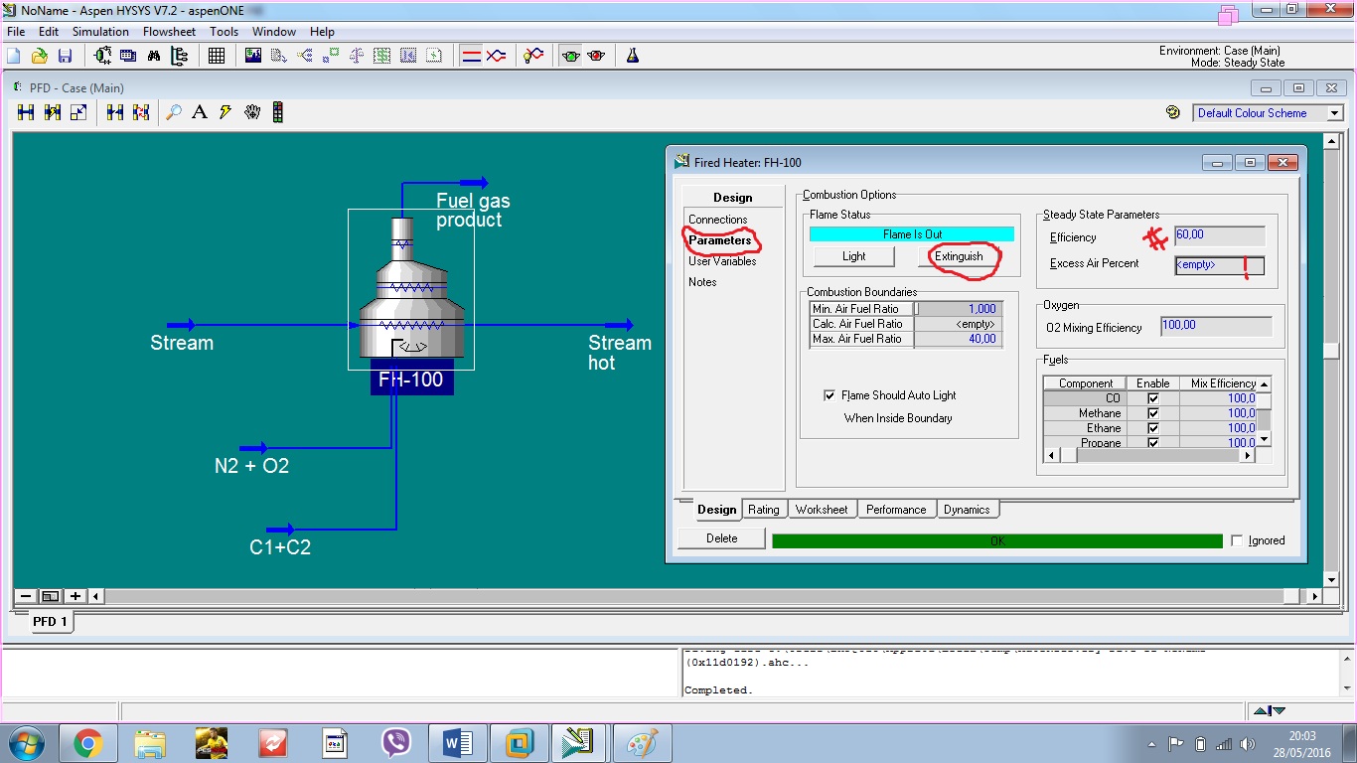Click the first attach-mode icon in PFD toolbar

26,112
